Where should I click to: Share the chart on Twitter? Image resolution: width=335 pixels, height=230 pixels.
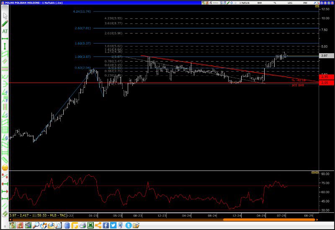click(x=113, y=225)
